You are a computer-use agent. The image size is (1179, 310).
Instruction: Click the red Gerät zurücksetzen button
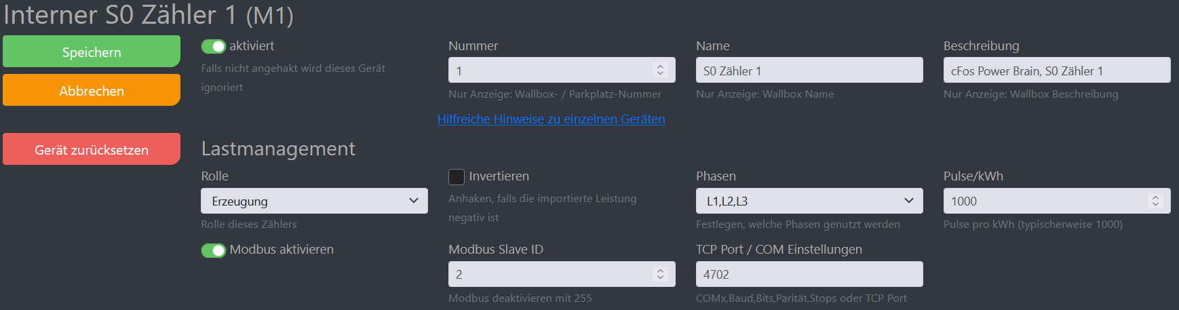[x=92, y=150]
